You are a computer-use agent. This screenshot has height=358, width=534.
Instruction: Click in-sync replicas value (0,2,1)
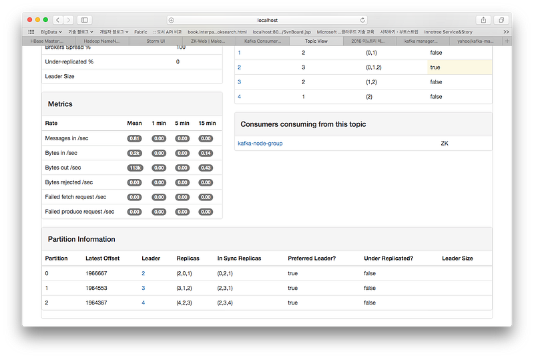[225, 274]
